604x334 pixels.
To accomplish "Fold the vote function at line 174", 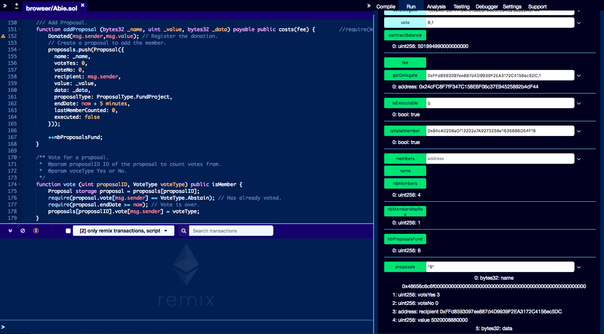I will [x=20, y=184].
